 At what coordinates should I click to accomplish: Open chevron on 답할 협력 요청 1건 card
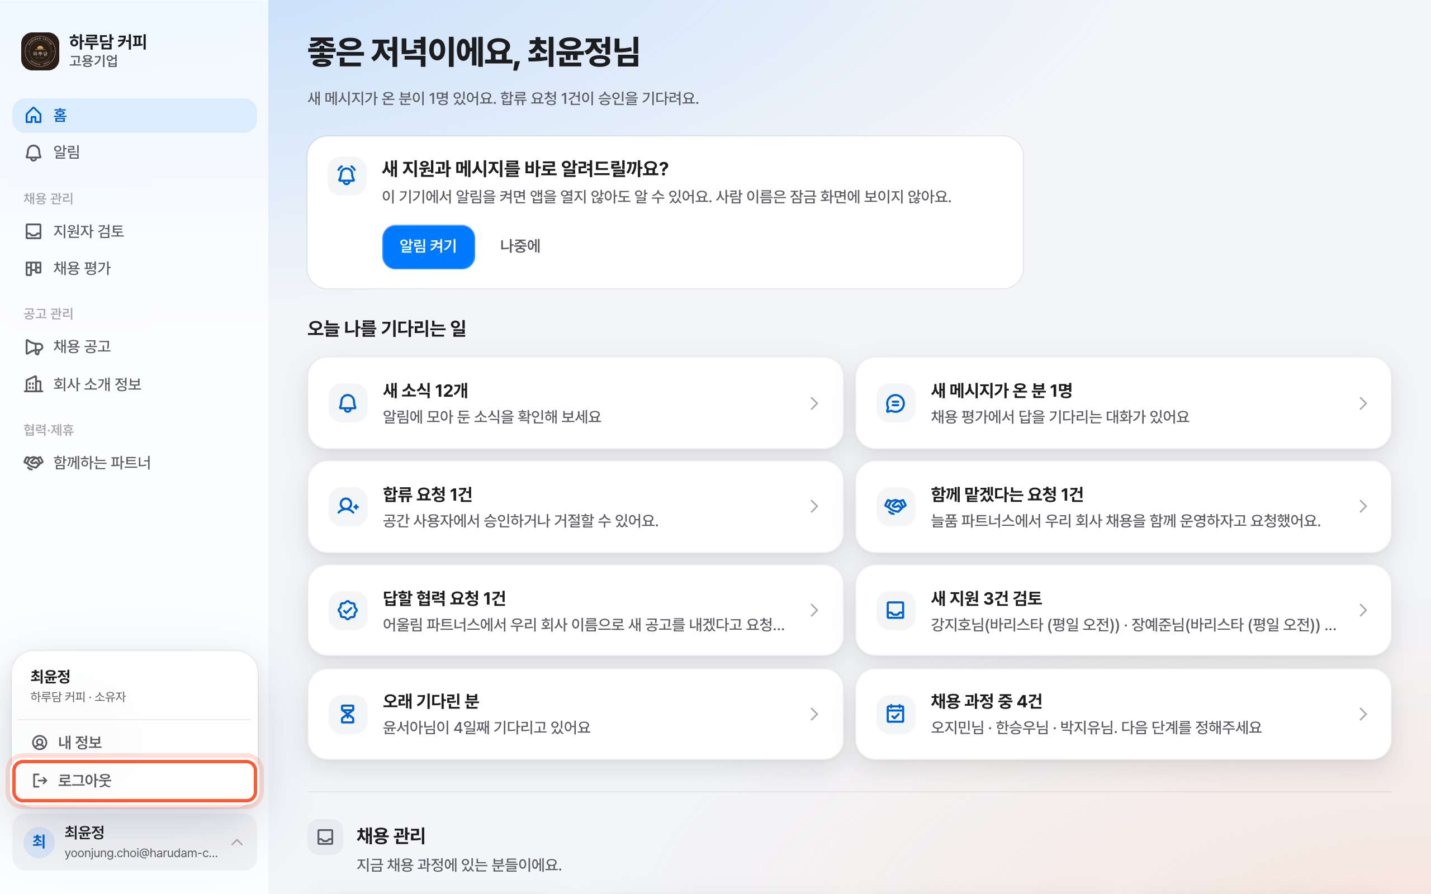click(x=814, y=611)
